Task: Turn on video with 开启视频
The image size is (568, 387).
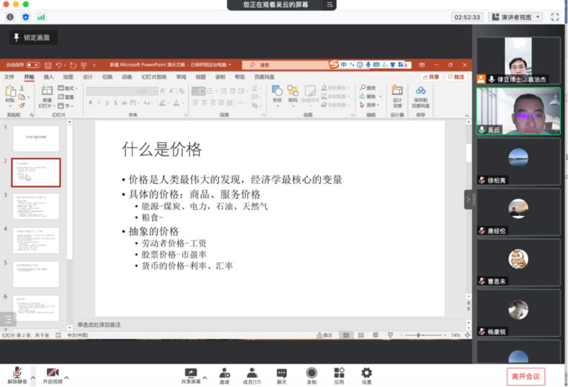Action: click(52, 374)
